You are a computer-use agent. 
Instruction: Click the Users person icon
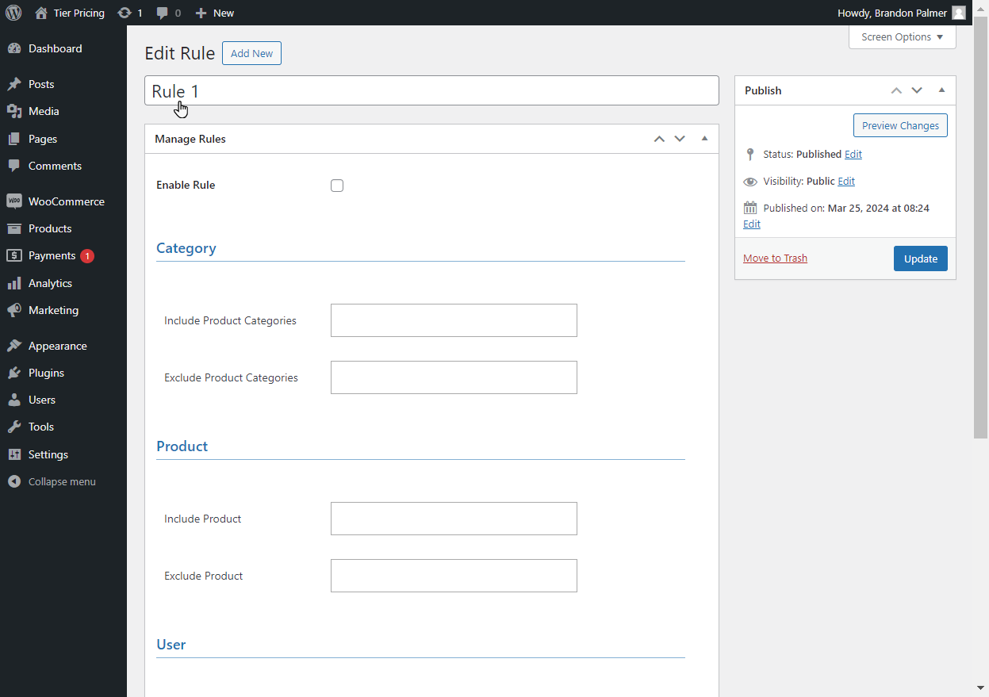pyautogui.click(x=14, y=400)
